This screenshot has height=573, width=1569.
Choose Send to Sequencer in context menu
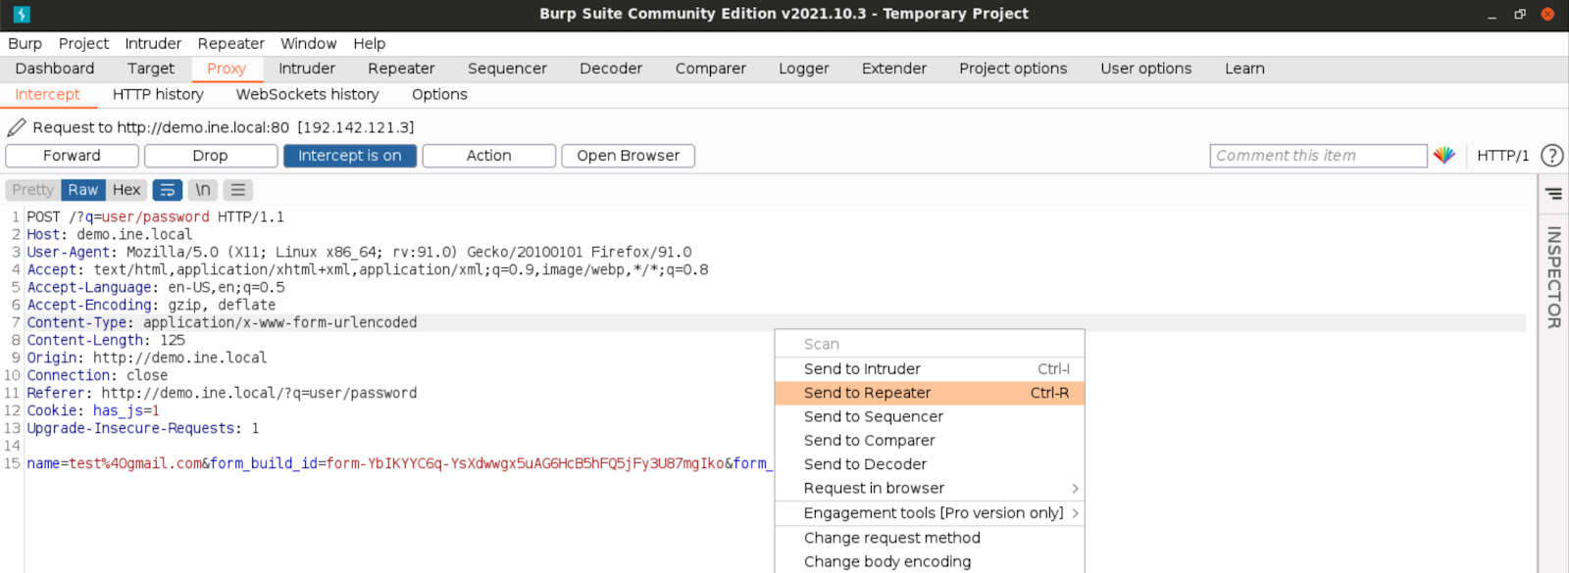[x=930, y=416]
